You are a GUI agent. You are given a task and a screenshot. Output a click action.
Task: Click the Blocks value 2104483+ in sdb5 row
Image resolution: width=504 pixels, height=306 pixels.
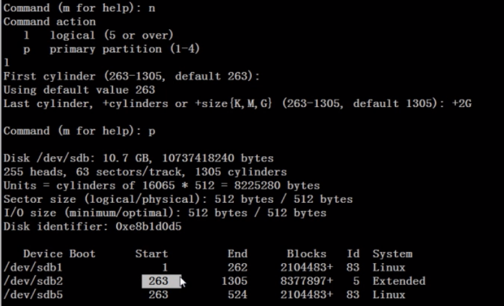[307, 295]
